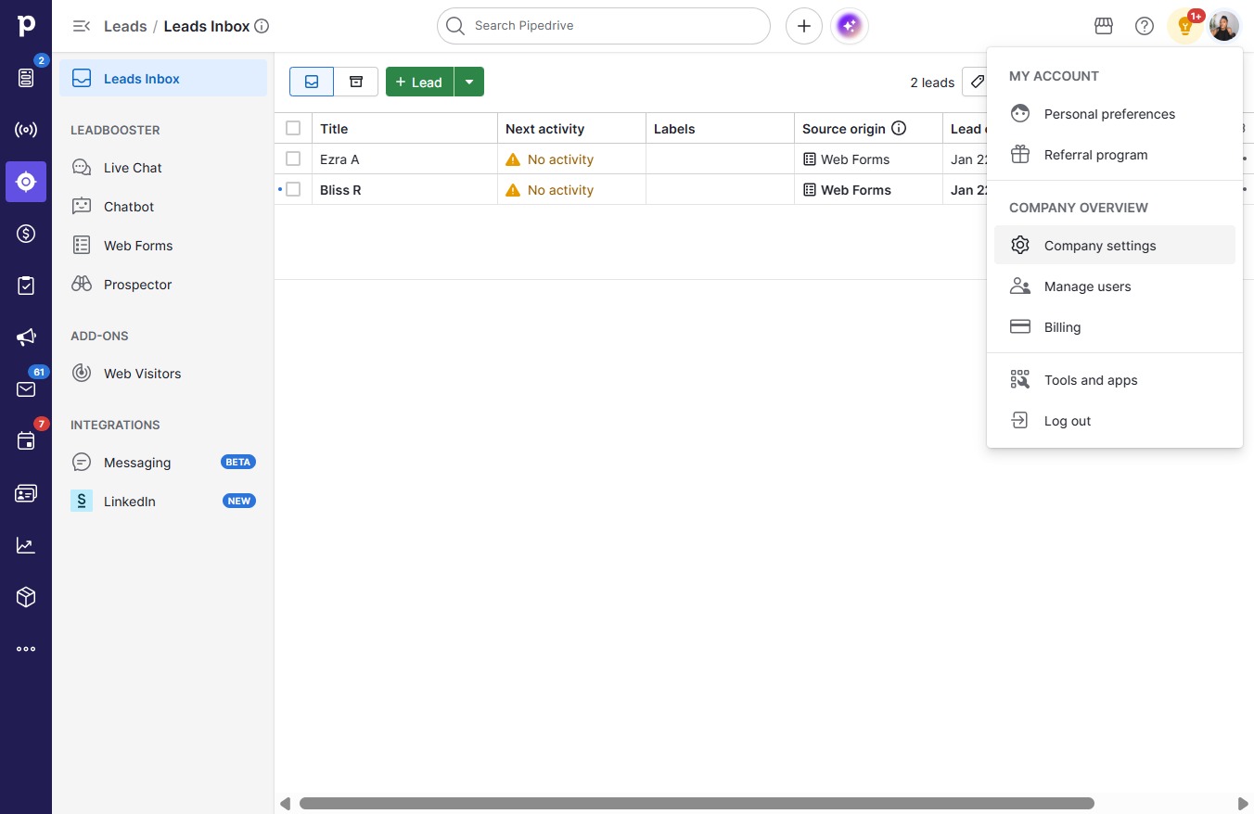Open Live Chat in Leadbooster
The height and width of the screenshot is (814, 1254).
coord(163,168)
